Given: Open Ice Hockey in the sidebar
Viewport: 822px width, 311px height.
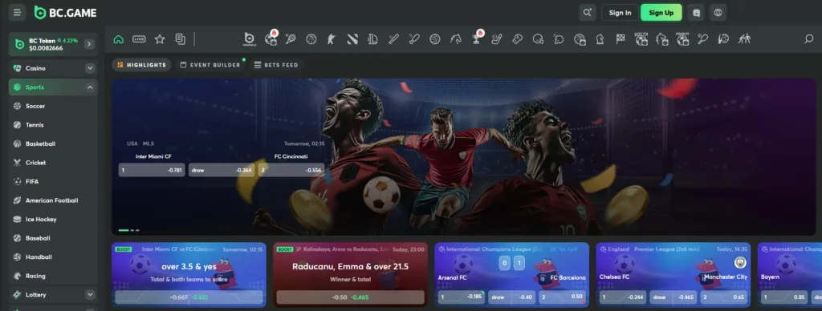Looking at the screenshot, I should (x=53, y=220).
